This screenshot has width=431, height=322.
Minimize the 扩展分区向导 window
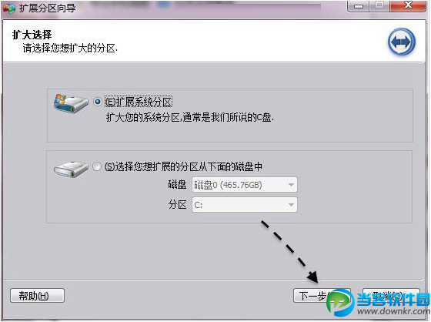(359, 6)
